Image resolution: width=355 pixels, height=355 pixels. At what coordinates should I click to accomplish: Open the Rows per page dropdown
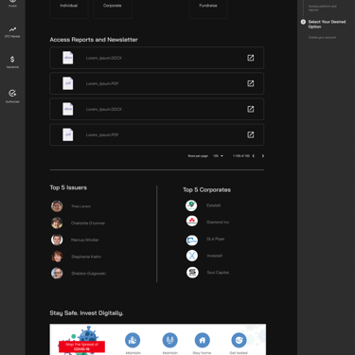(218, 156)
